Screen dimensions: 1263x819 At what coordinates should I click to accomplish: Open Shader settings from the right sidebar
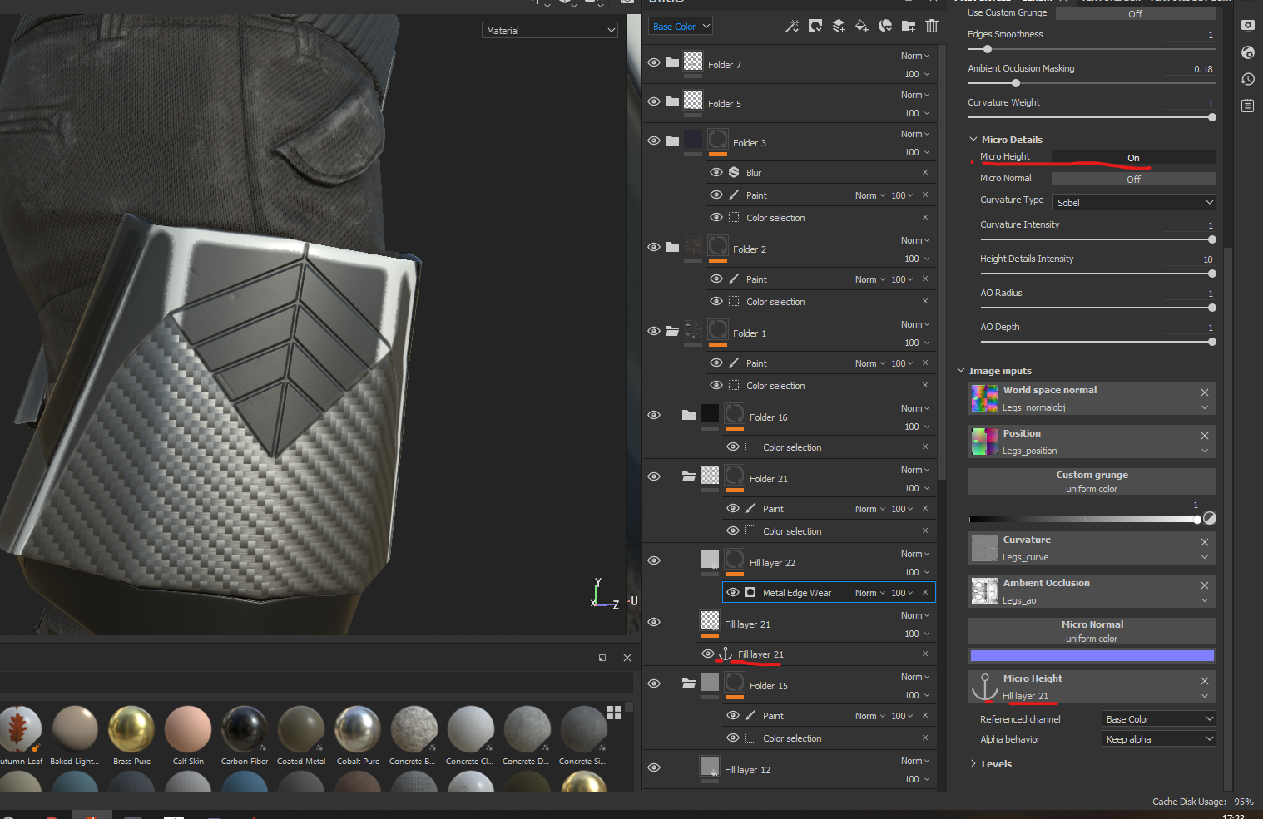[x=1247, y=52]
